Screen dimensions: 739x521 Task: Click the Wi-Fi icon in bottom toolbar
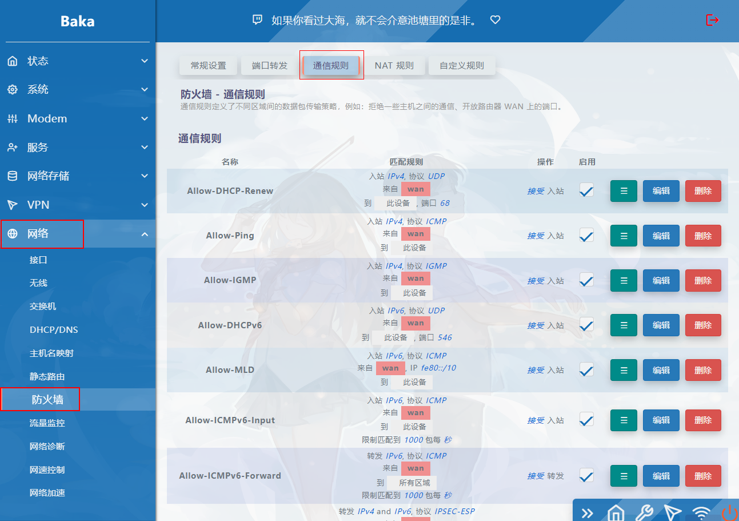[701, 512]
